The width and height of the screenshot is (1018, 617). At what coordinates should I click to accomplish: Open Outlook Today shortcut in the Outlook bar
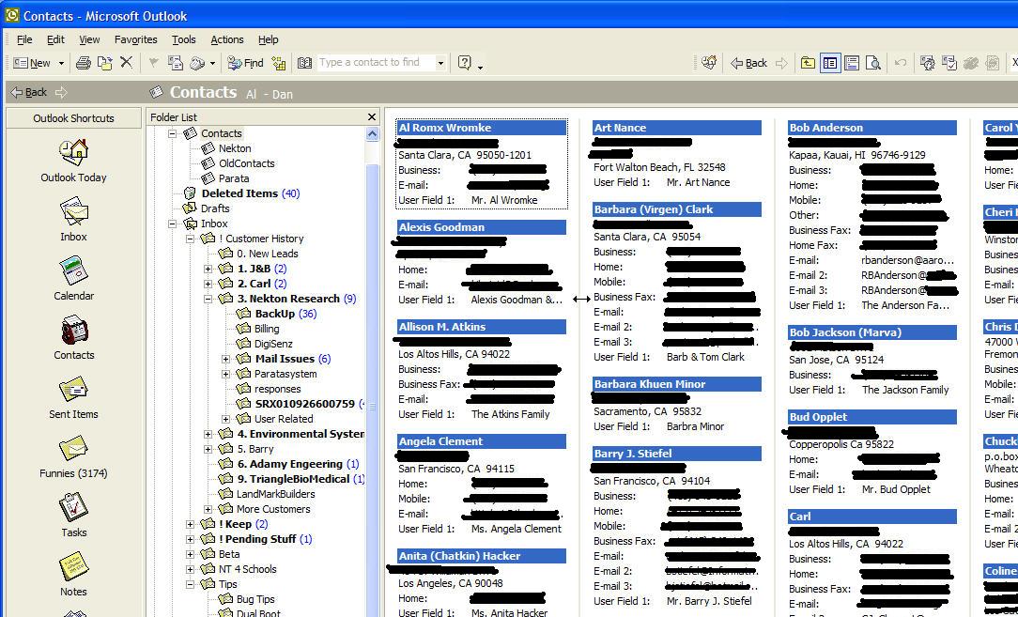pyautogui.click(x=73, y=162)
